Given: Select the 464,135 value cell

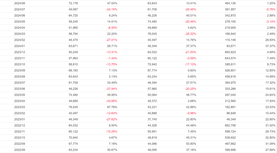Looking at the screenshot, I should [230, 3].
